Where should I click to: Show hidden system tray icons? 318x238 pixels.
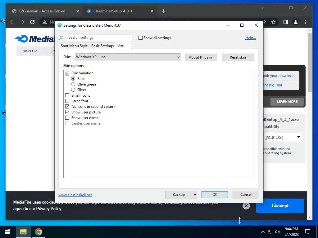coord(263,232)
